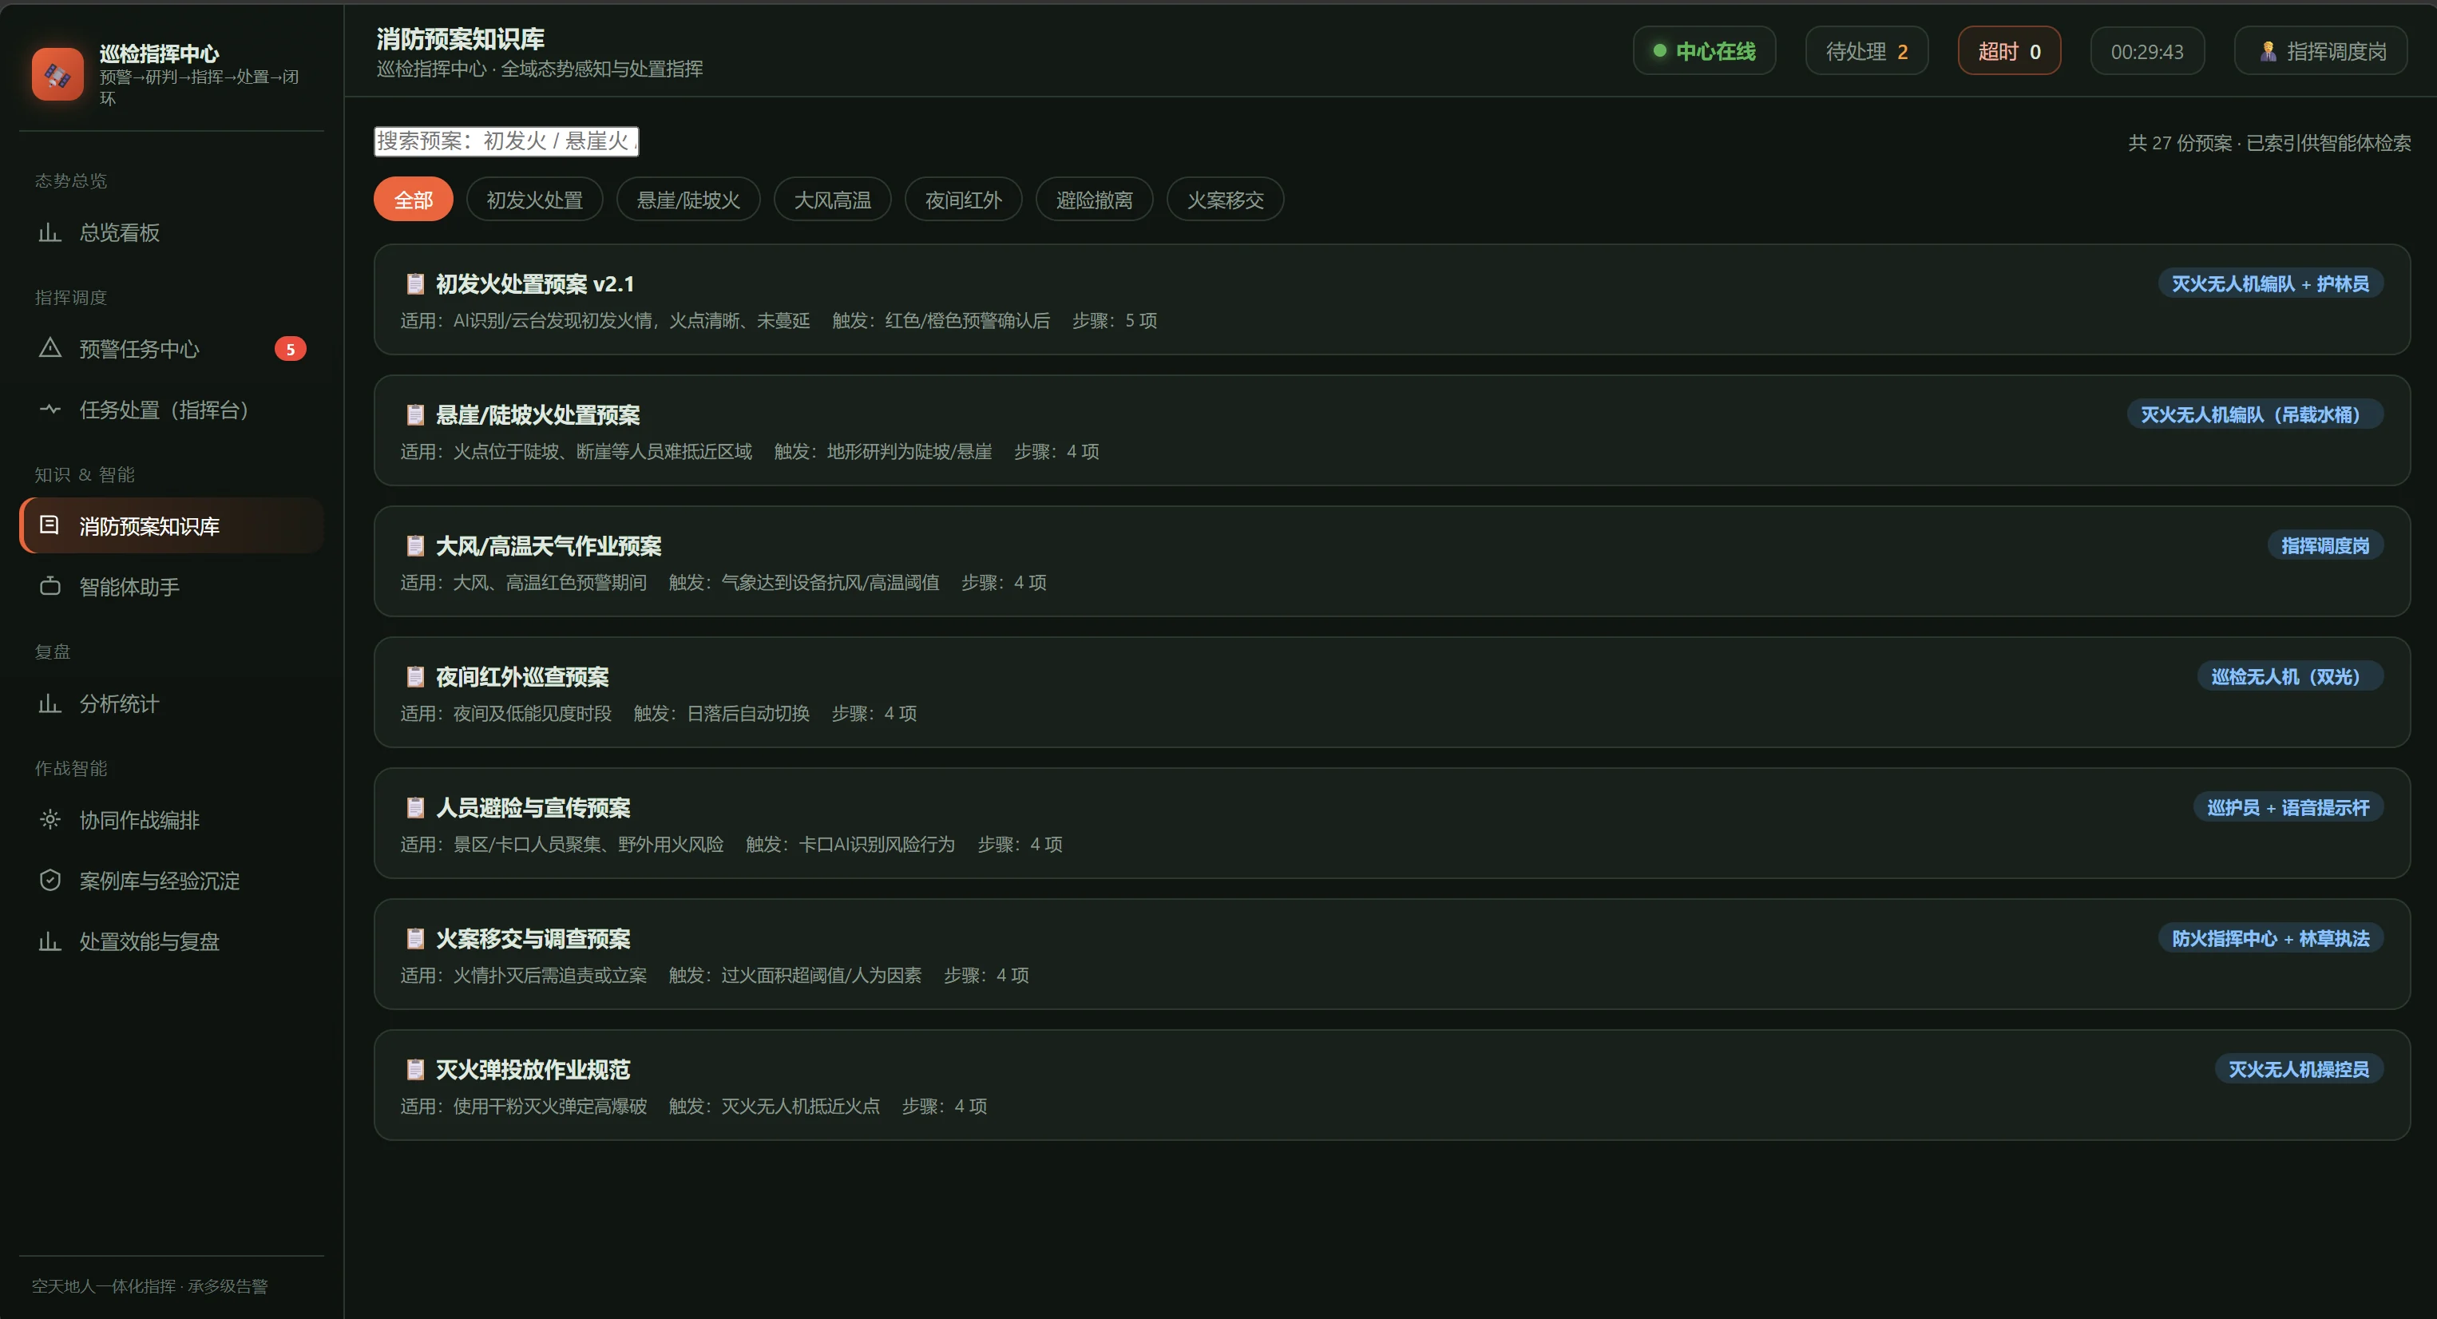Click the 案例库与经验沉淀 shield icon
Screen dimensions: 2437x1319
coord(50,880)
